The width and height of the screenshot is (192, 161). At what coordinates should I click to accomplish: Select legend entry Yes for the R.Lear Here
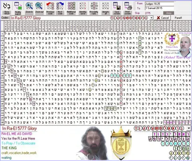pos(18,139)
